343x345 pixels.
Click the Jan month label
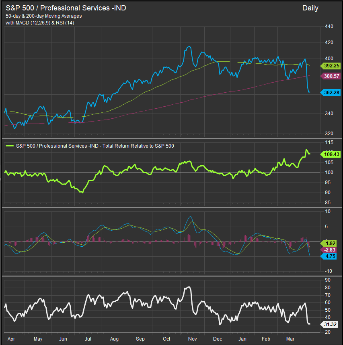pyautogui.click(x=242, y=339)
